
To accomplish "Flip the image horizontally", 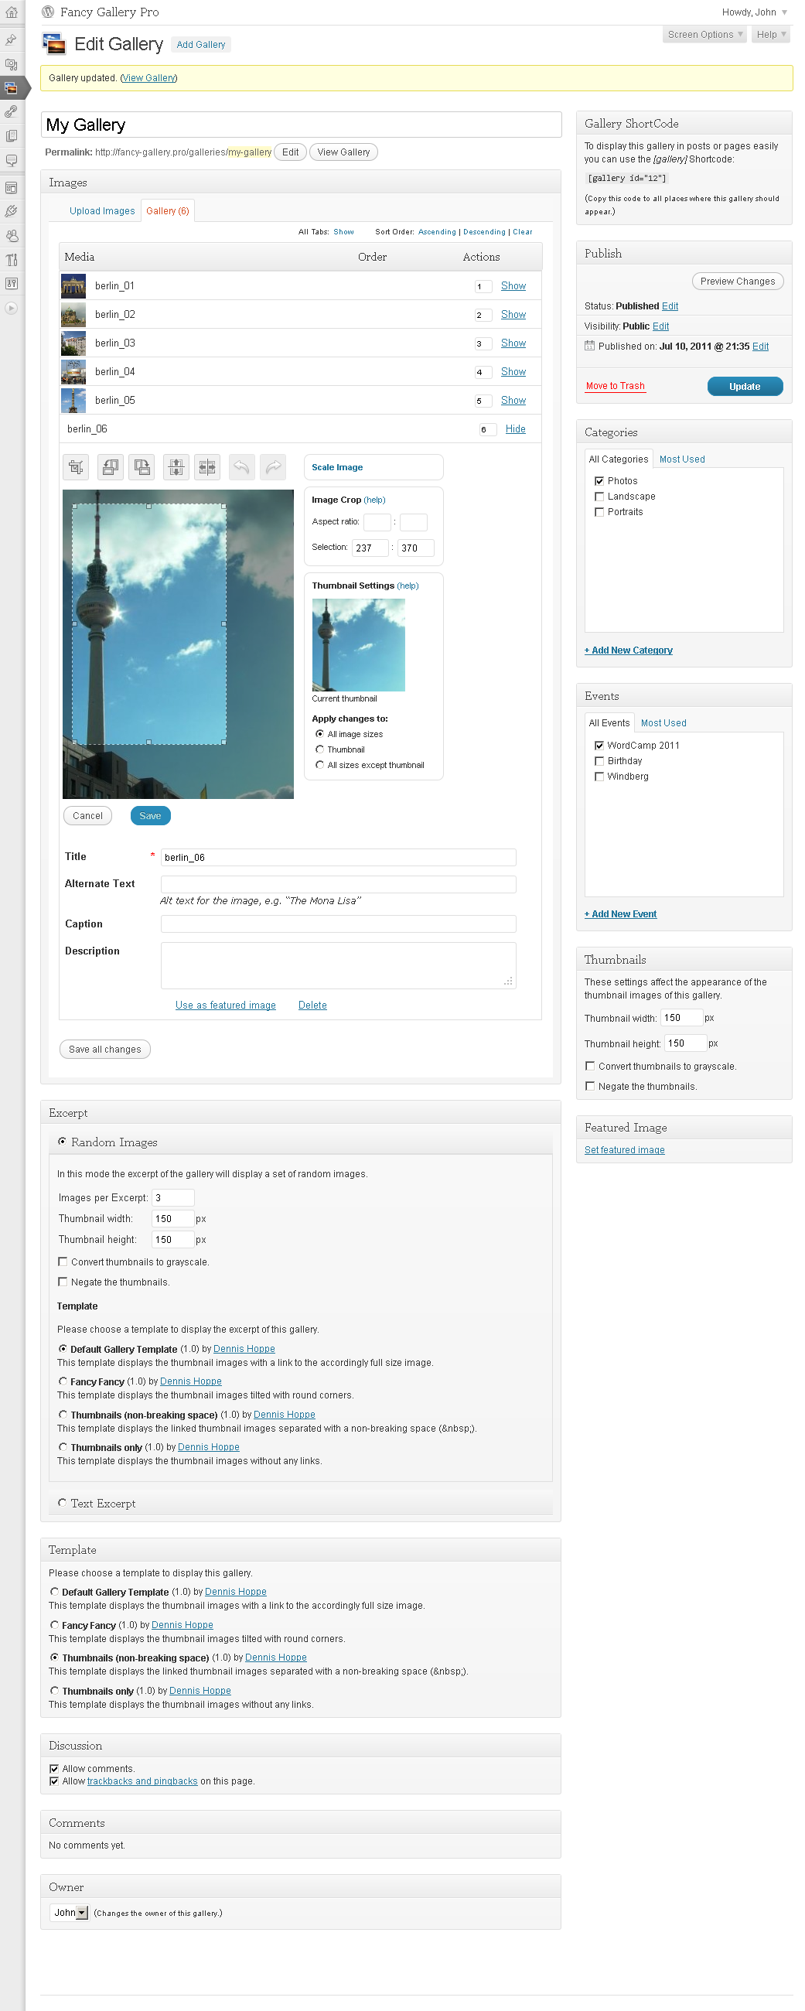I will tap(207, 467).
